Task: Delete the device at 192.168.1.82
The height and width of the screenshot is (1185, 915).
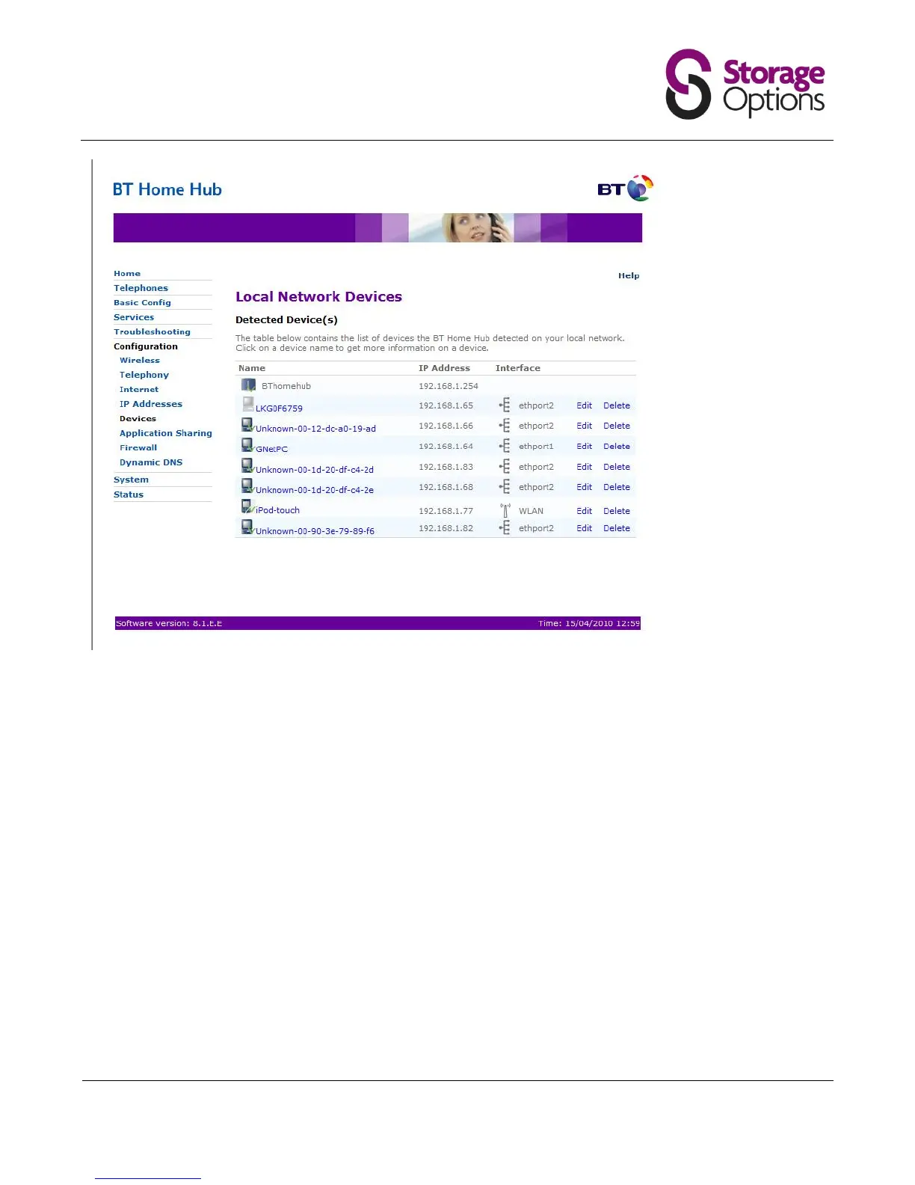Action: pos(617,528)
